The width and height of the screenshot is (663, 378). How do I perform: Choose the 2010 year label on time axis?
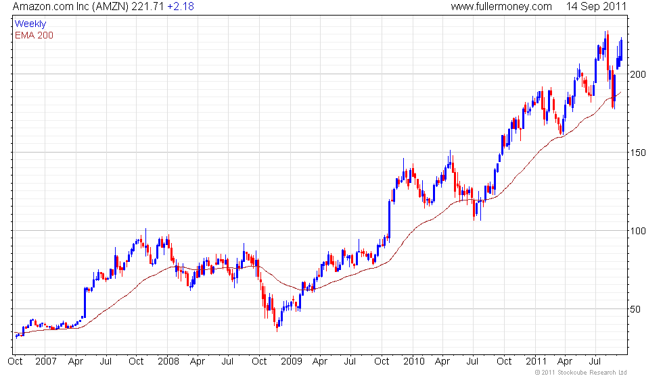coord(413,360)
